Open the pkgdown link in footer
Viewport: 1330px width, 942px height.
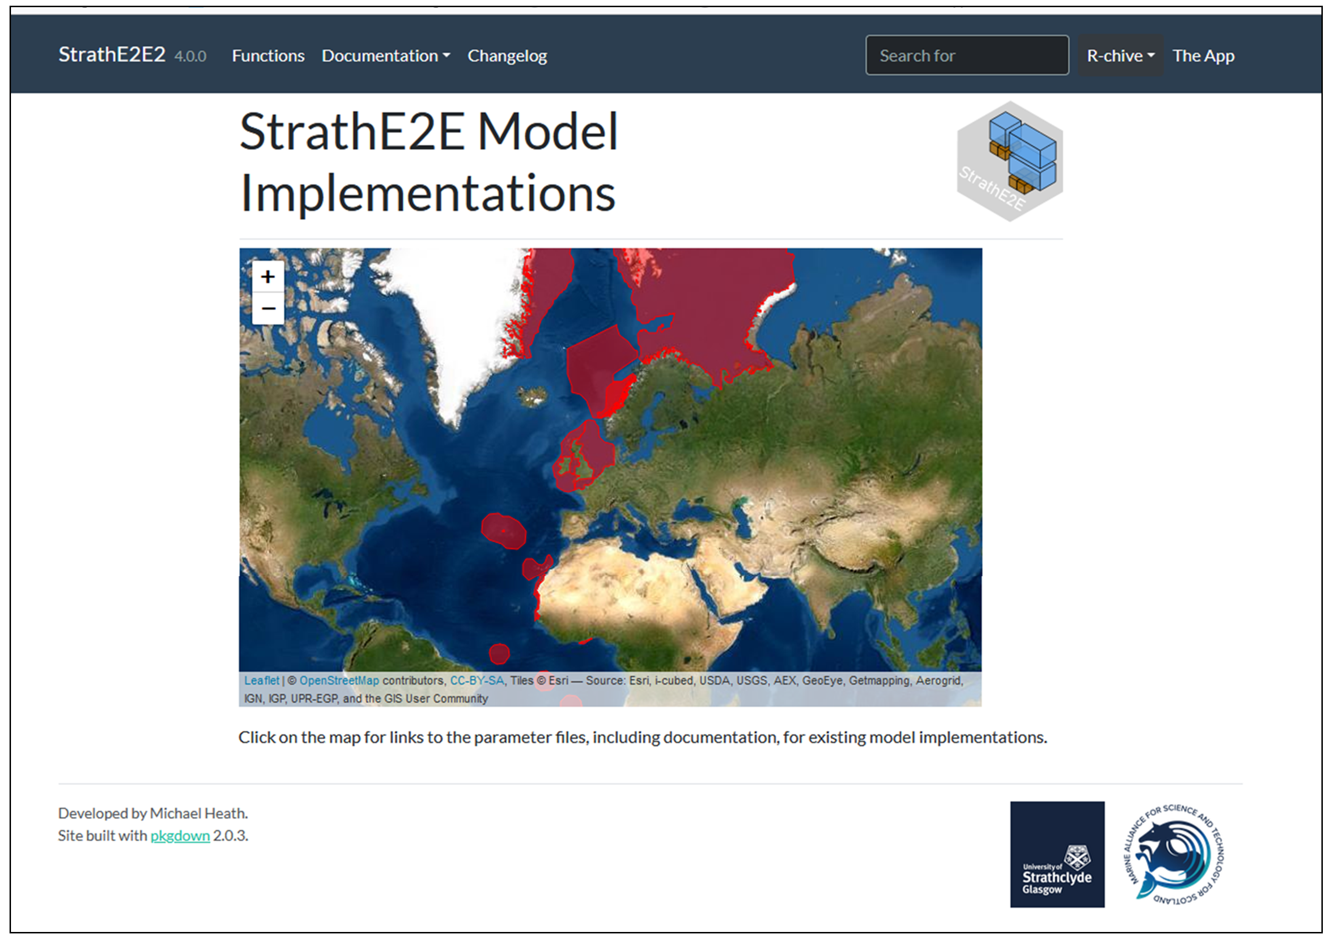click(180, 835)
